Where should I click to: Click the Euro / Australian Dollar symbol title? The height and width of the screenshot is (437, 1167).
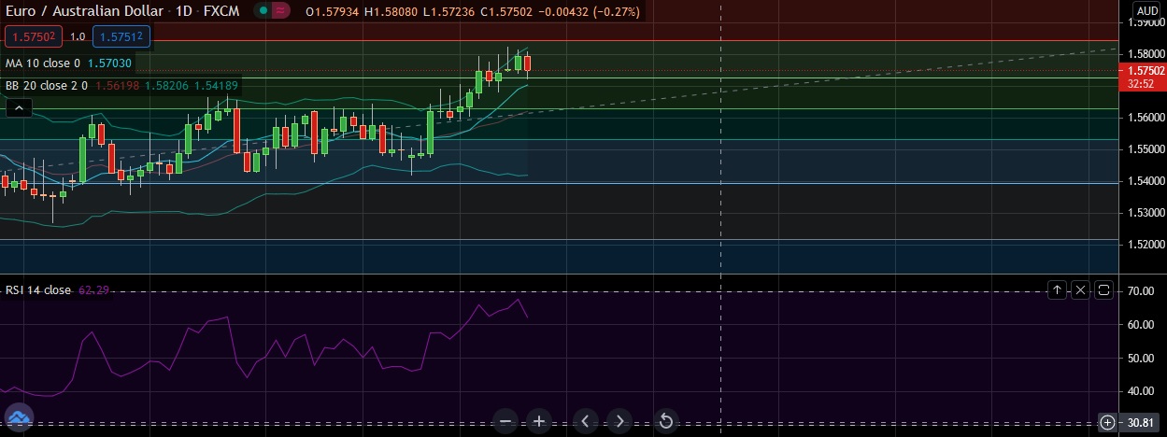point(83,10)
